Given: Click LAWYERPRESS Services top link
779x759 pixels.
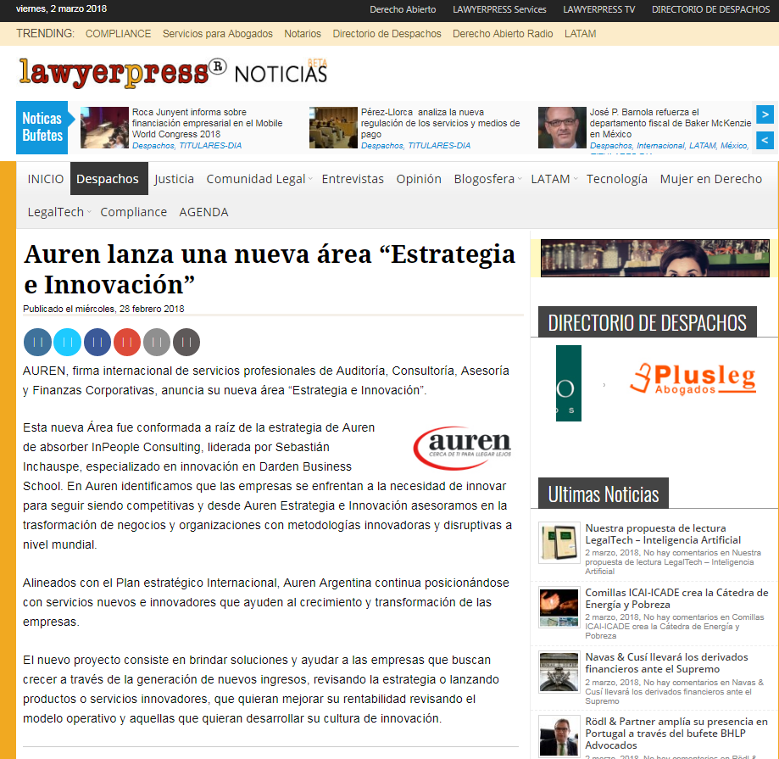Looking at the screenshot, I should point(499,9).
